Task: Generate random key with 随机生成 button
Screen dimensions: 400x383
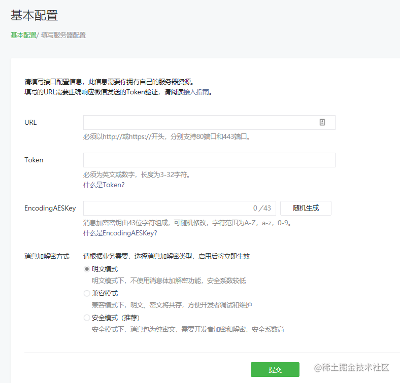Action: (x=306, y=208)
